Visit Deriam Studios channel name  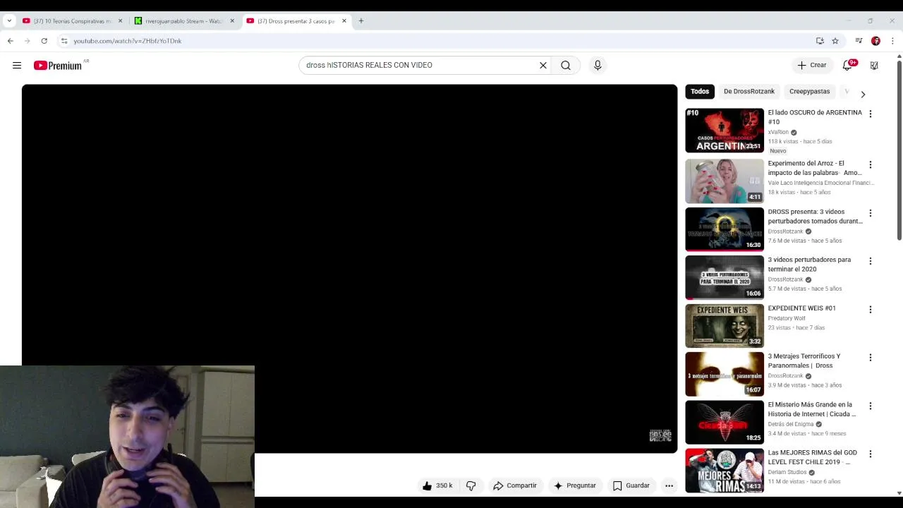pos(787,473)
